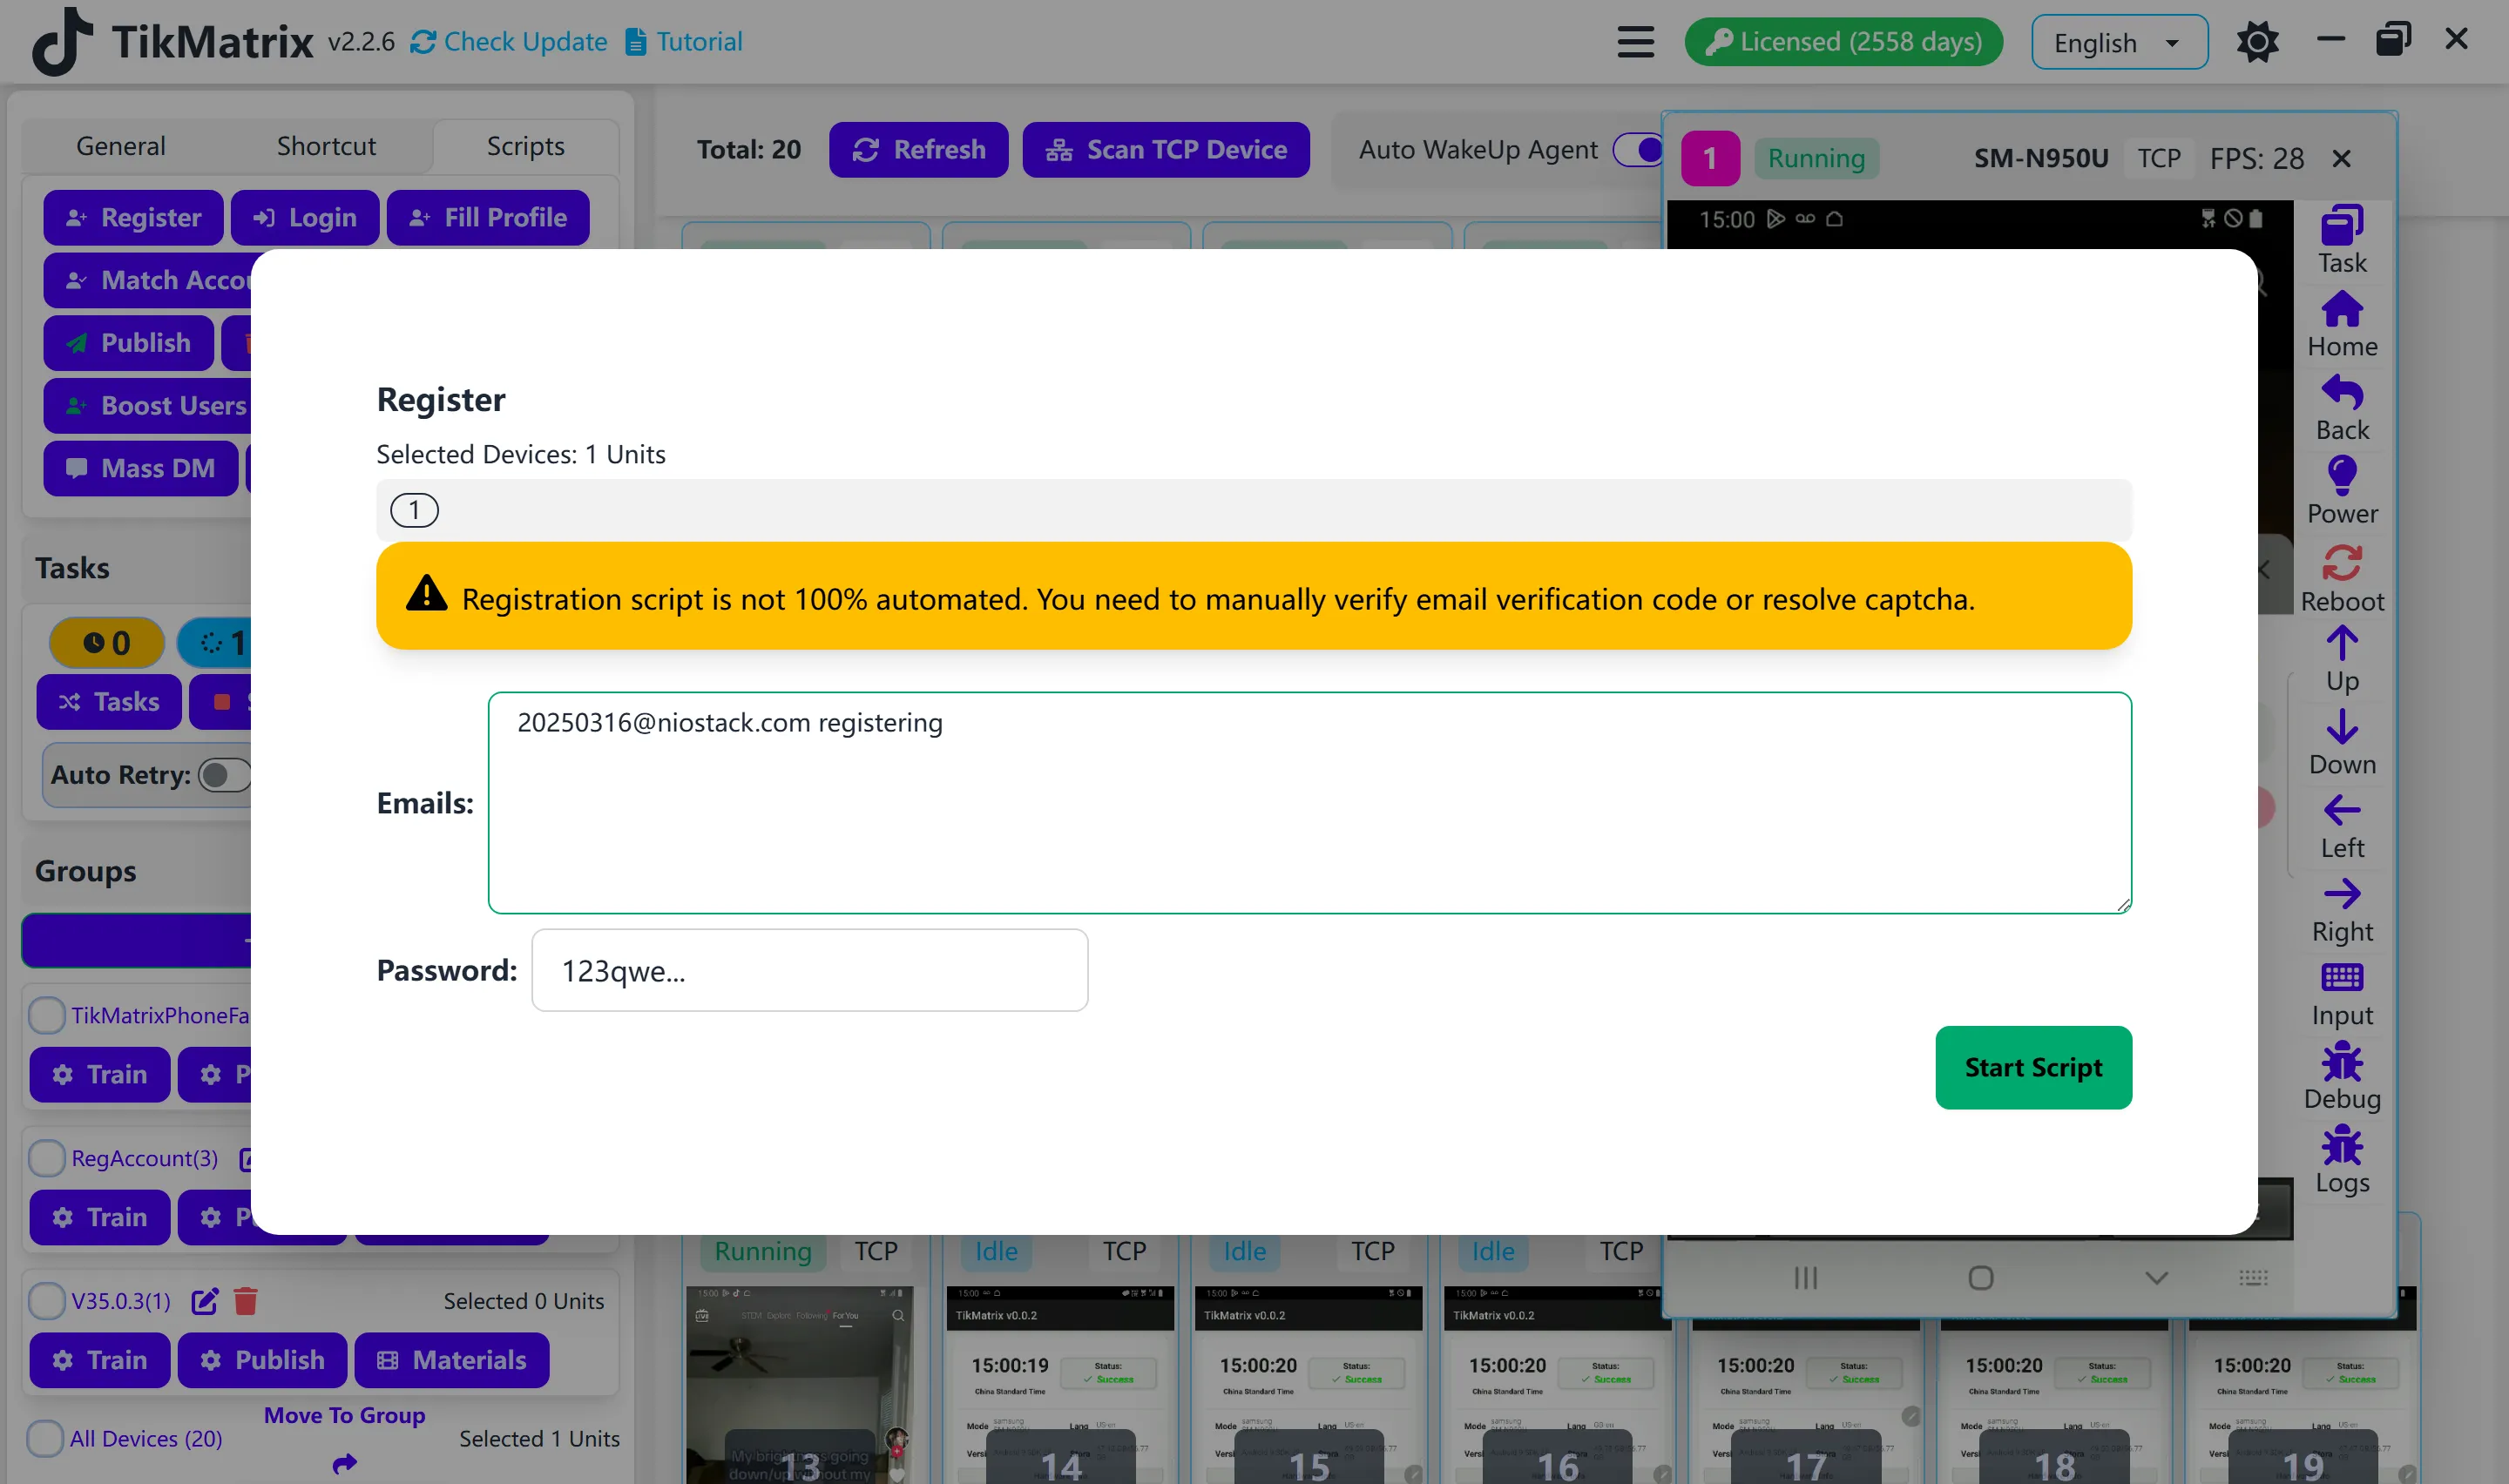Check the All Devices (20) checkbox
This screenshot has height=1484, width=2509.
click(46, 1438)
